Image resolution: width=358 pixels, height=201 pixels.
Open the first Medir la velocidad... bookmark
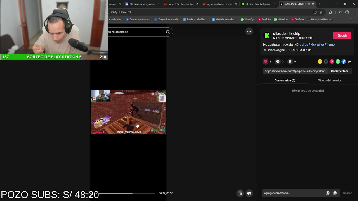195,20
